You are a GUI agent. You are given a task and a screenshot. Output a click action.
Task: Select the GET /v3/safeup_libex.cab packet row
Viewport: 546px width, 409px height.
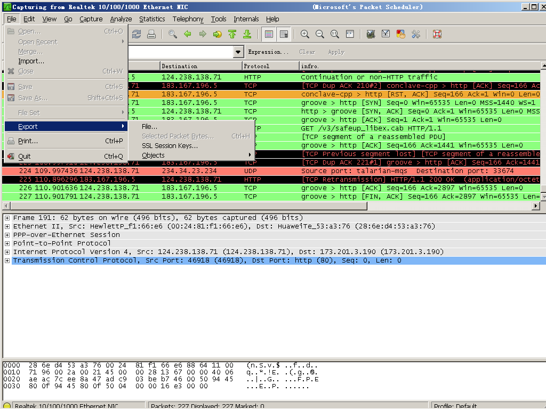(397, 128)
